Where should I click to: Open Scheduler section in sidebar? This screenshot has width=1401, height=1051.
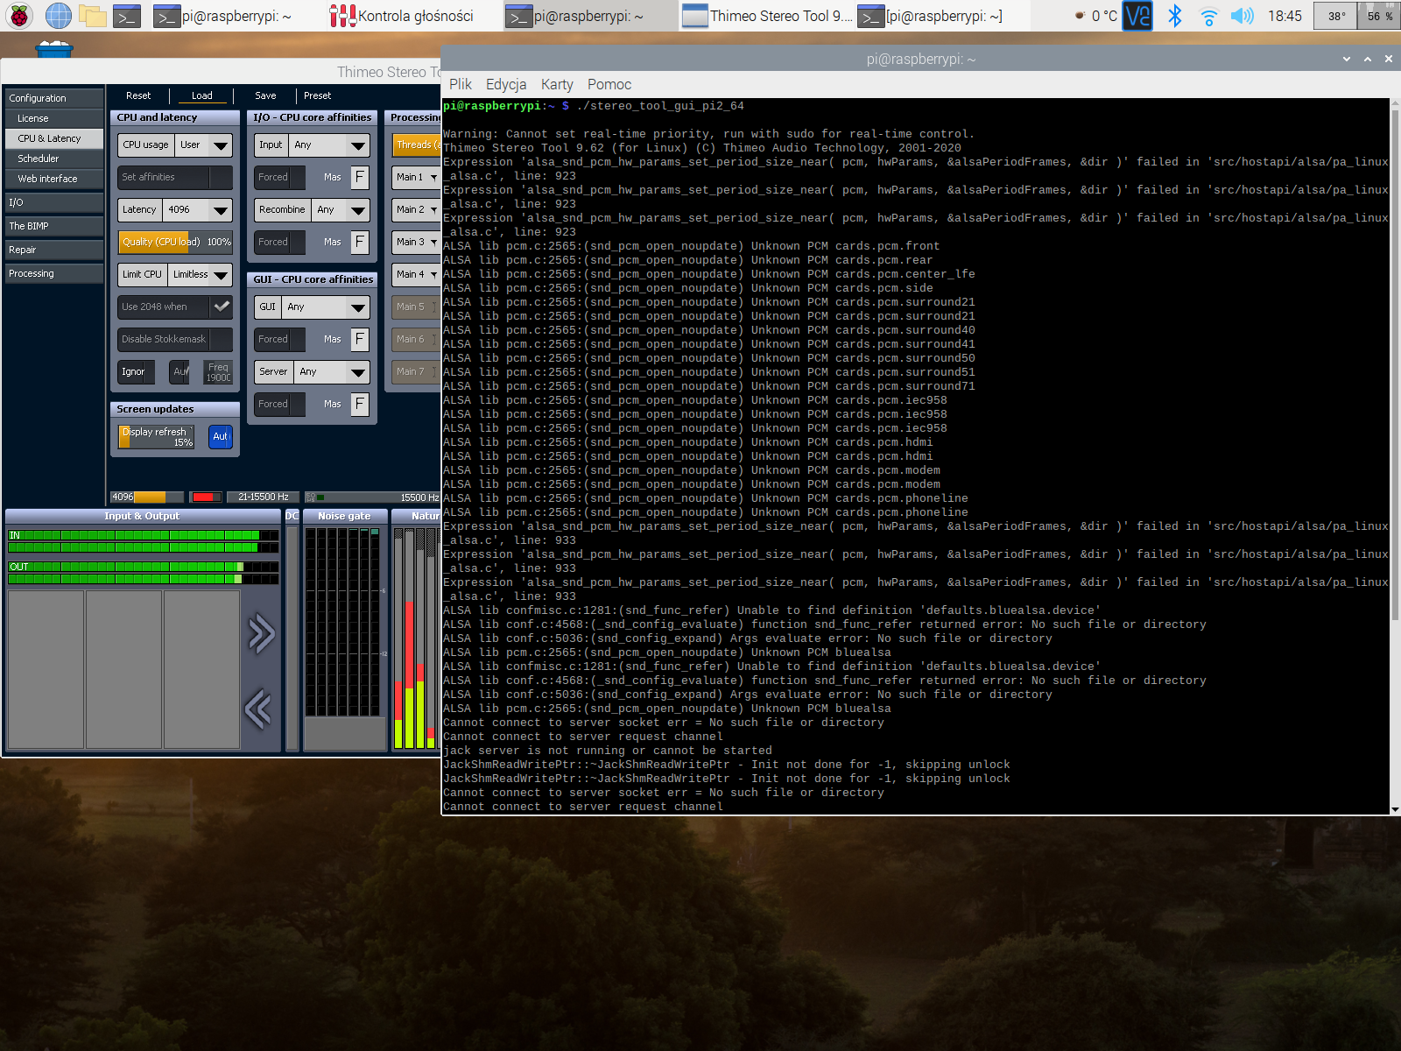click(54, 159)
